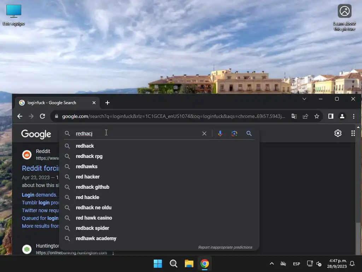Viewport: 362px width, 272px height.
Task: Choose the 'redhack' suggestion
Action: tap(159, 146)
